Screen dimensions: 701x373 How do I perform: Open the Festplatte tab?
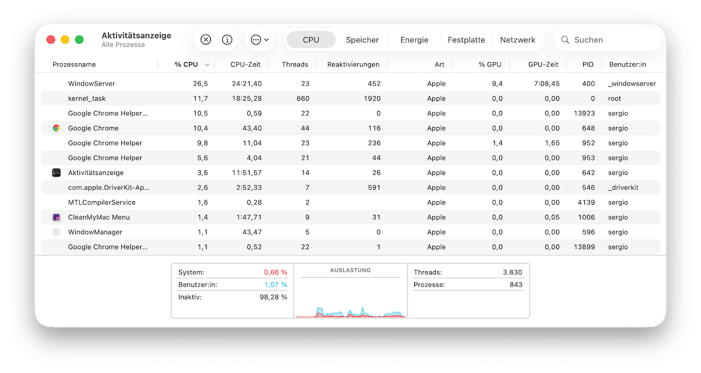pos(466,40)
